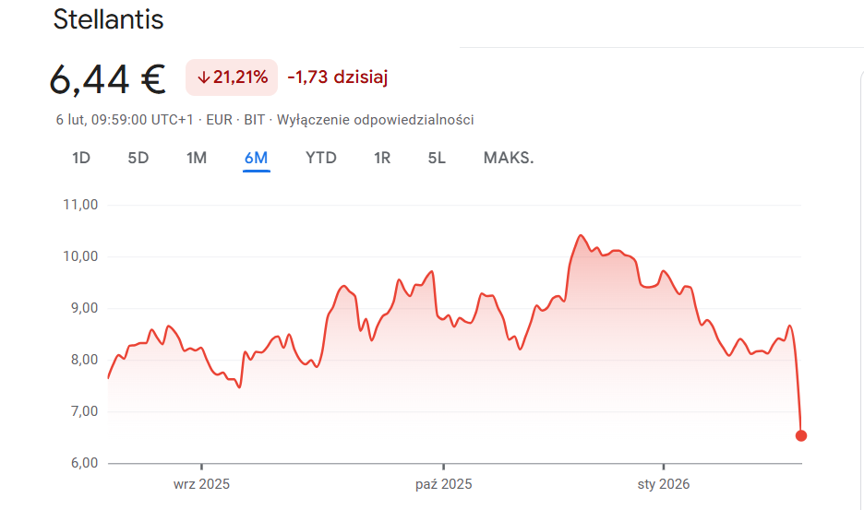This screenshot has height=510, width=864.
Task: Click the sty 2026 axis label
Action: (x=664, y=484)
